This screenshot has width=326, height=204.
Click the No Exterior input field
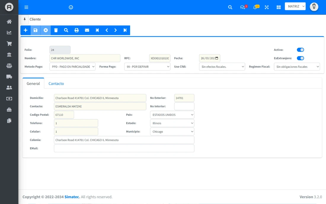[x=184, y=98]
